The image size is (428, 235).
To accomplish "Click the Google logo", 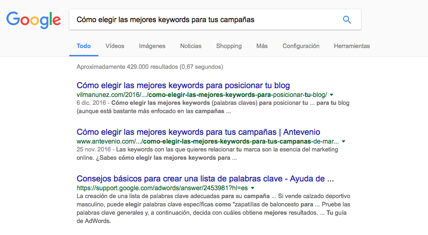I will [x=34, y=20].
